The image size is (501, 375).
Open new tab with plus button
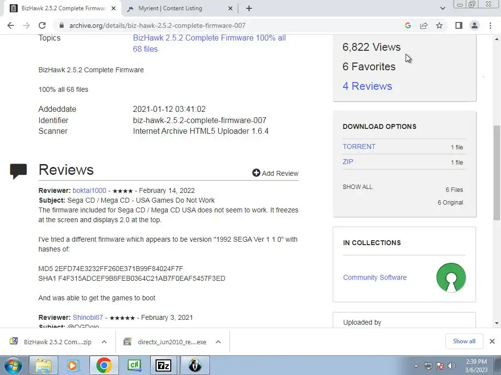249,9
